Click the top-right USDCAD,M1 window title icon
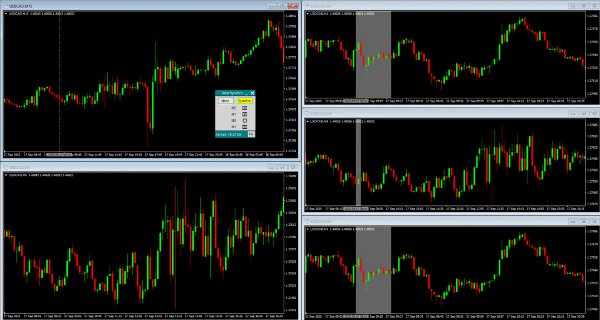600x320 pixels. (x=307, y=5)
